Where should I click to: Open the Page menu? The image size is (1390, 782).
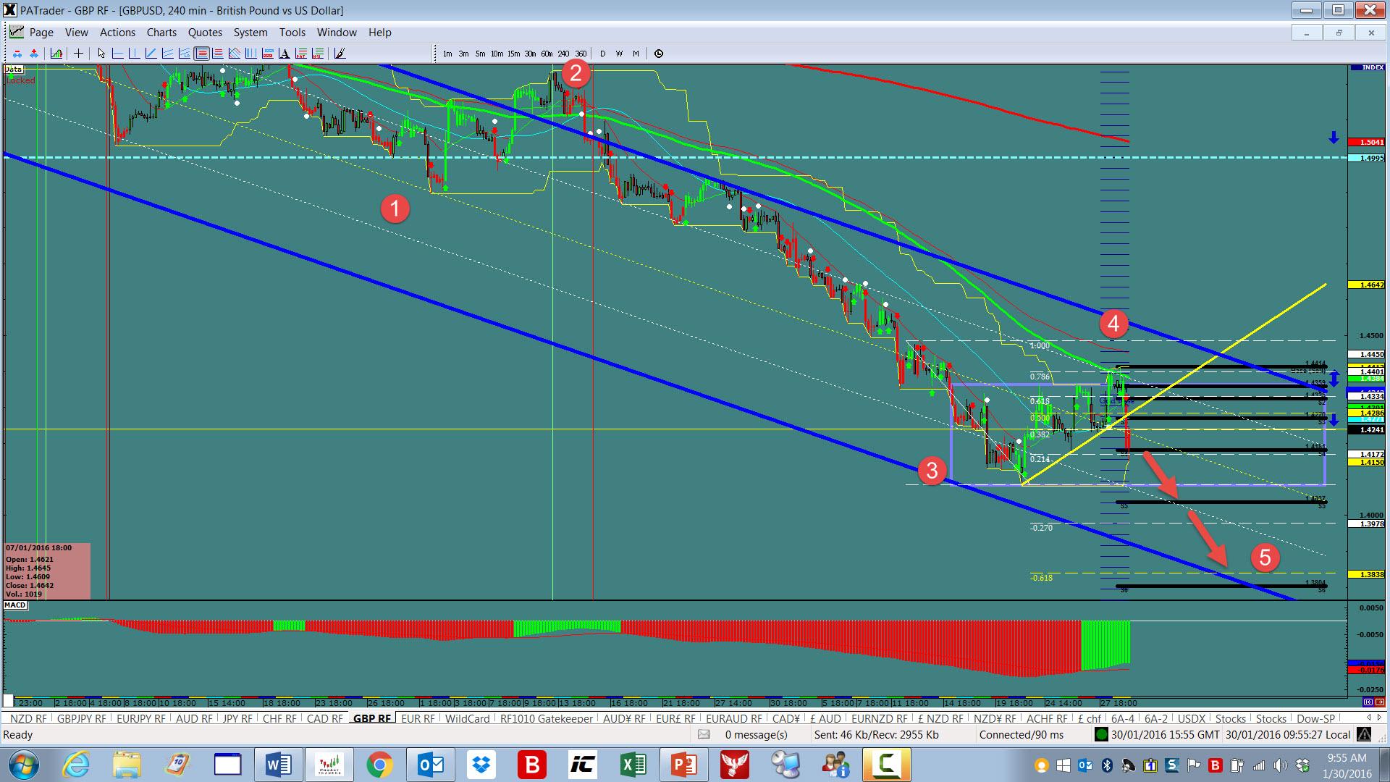click(41, 33)
